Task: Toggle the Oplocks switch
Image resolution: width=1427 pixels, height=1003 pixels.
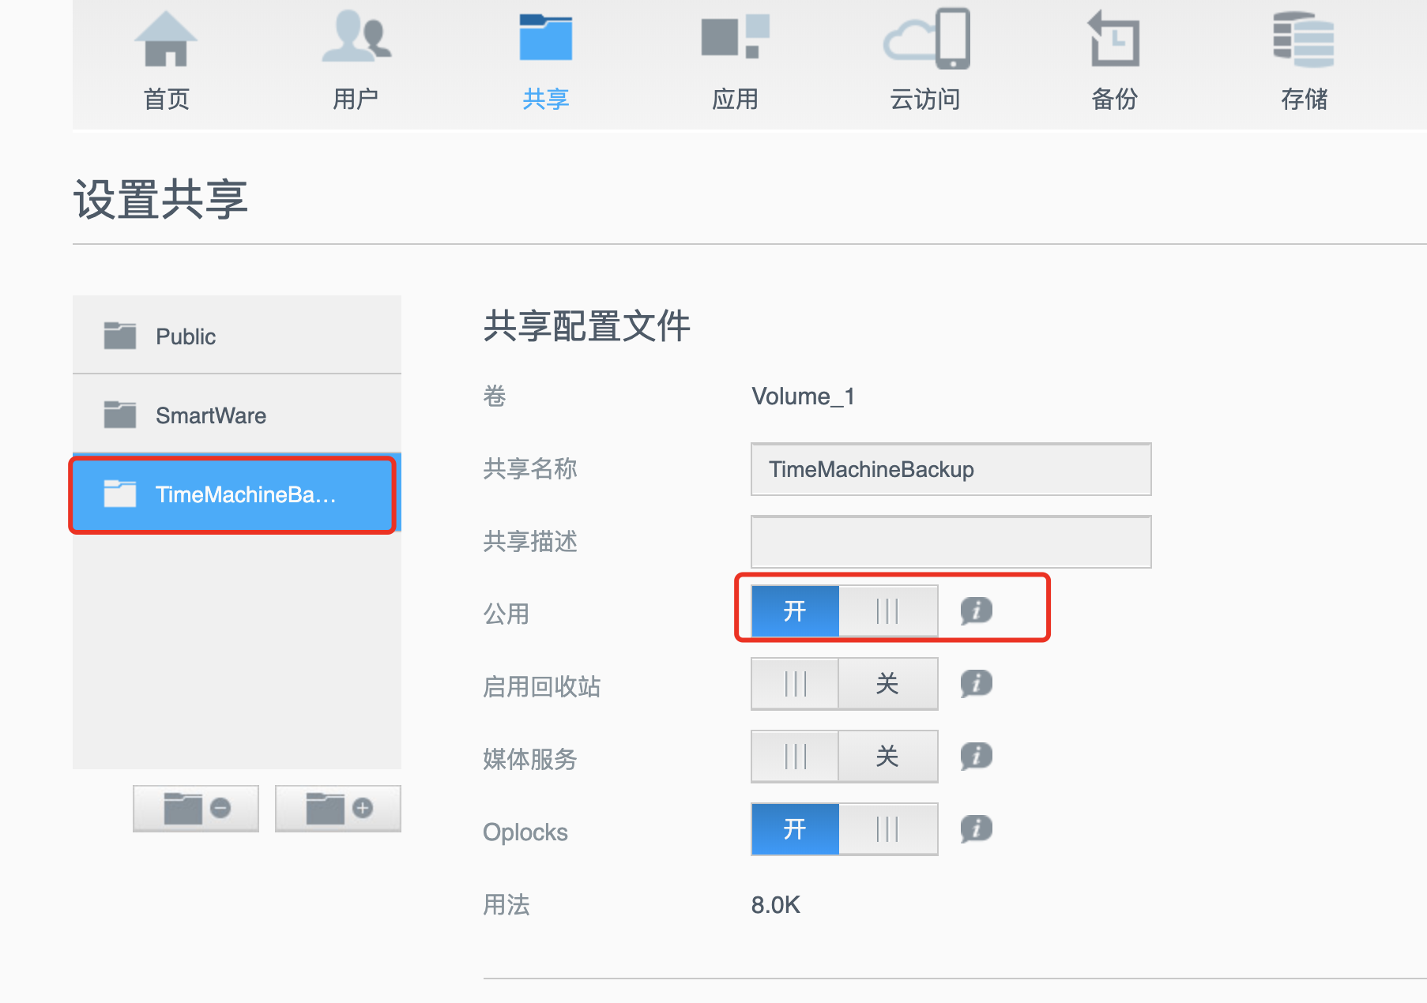Action: [845, 828]
